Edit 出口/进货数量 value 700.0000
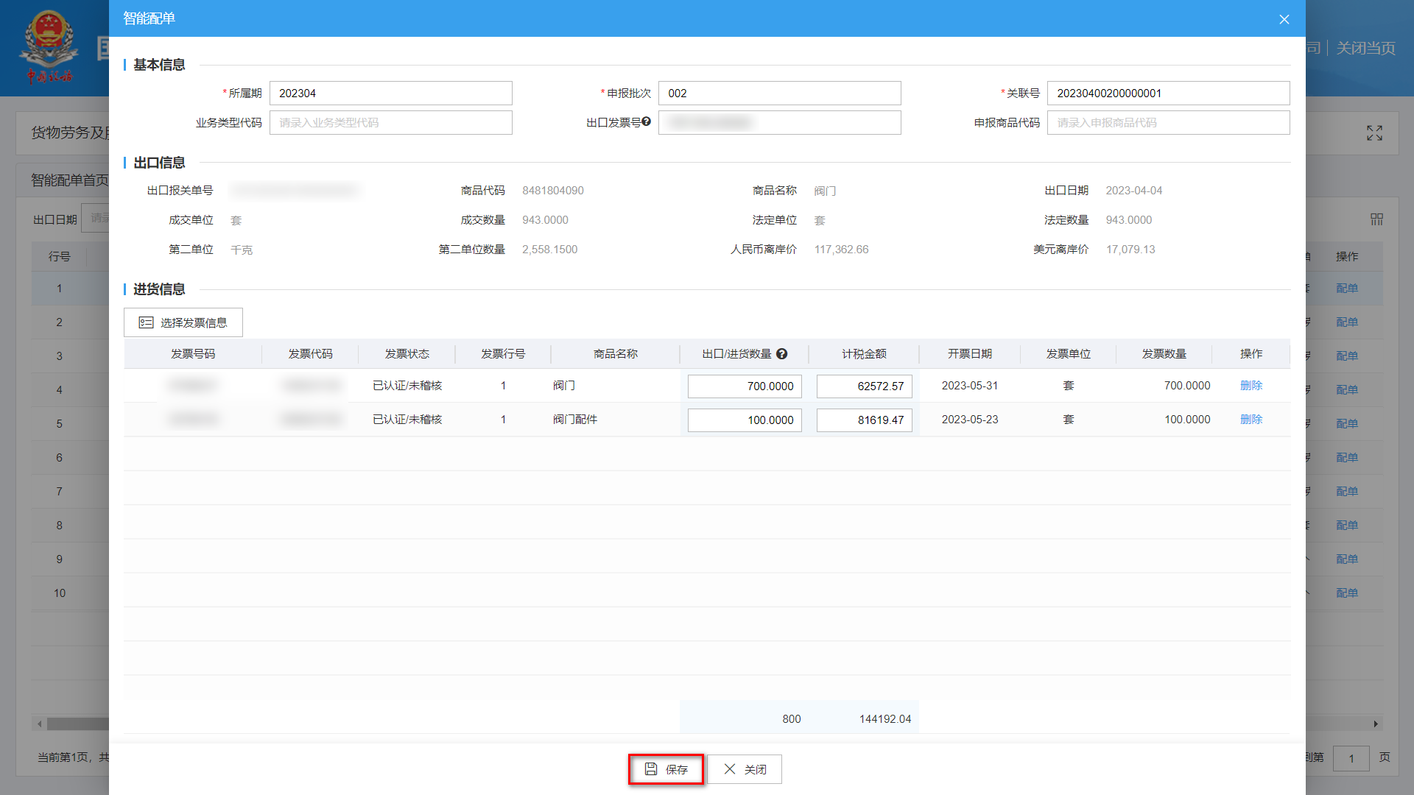The width and height of the screenshot is (1414, 795). pos(744,386)
